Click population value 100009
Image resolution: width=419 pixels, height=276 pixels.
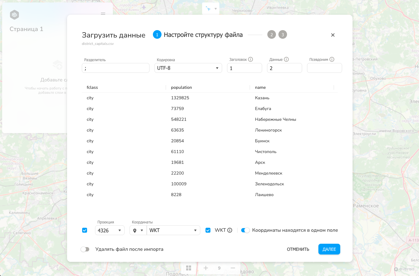[179, 184]
